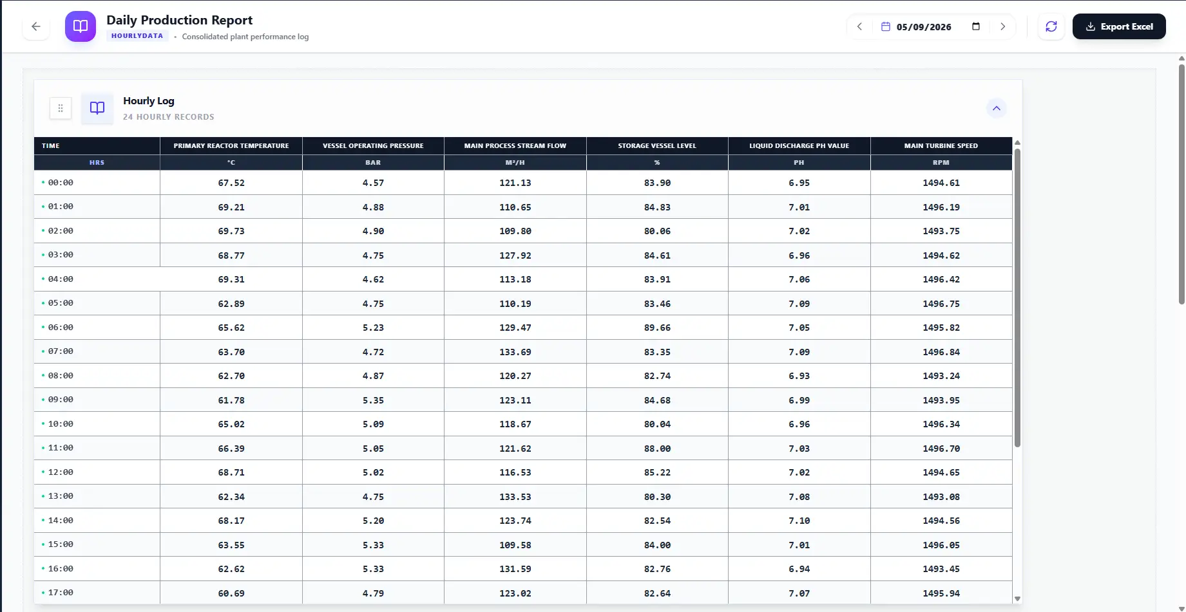Screen dimensions: 1186x612
Task: Click the Vessel Operating Pressure column header
Action: [x=373, y=146]
